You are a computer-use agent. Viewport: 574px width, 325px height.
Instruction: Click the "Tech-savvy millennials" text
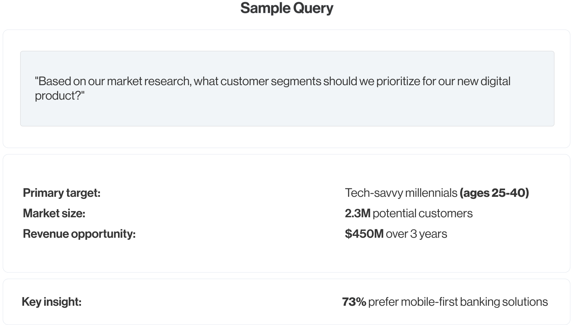(401, 193)
